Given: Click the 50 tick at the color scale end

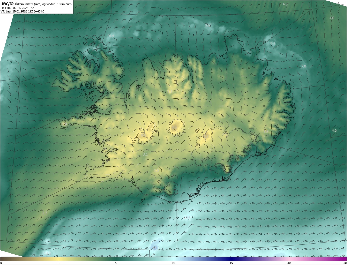Looking at the screenshot, I should coord(345,263).
